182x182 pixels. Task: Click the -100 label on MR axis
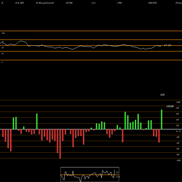click(178, 161)
